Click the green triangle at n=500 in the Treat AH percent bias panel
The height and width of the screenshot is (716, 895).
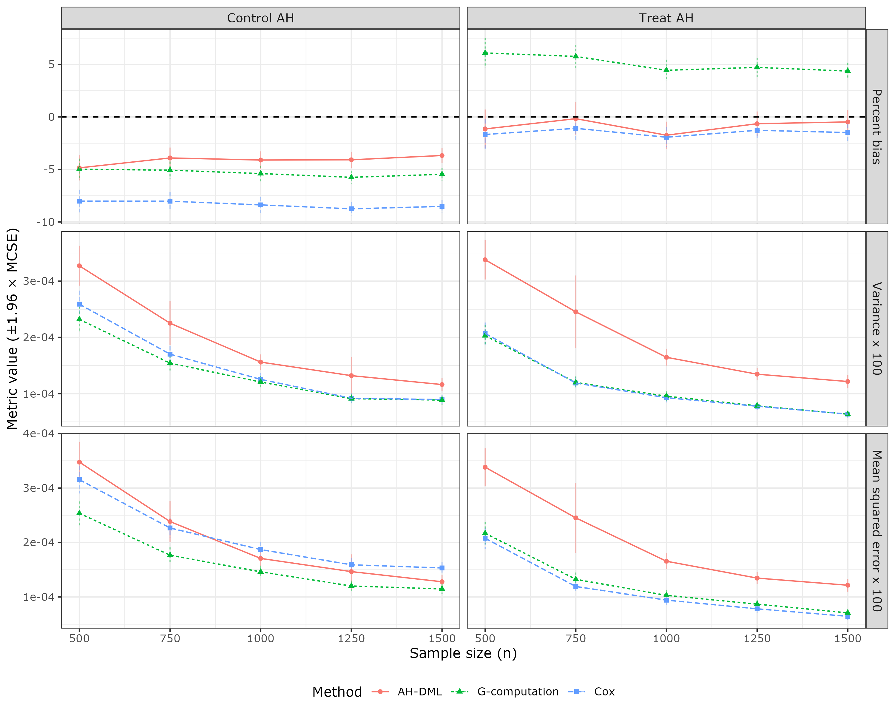485,53
